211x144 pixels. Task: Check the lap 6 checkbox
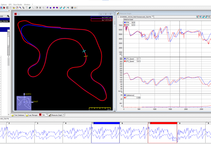pos(121,123)
